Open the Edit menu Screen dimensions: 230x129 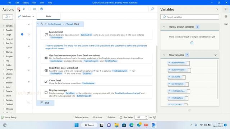coord(17,3)
